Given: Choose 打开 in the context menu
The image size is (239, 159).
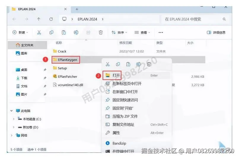Looking at the screenshot, I should (136, 75).
